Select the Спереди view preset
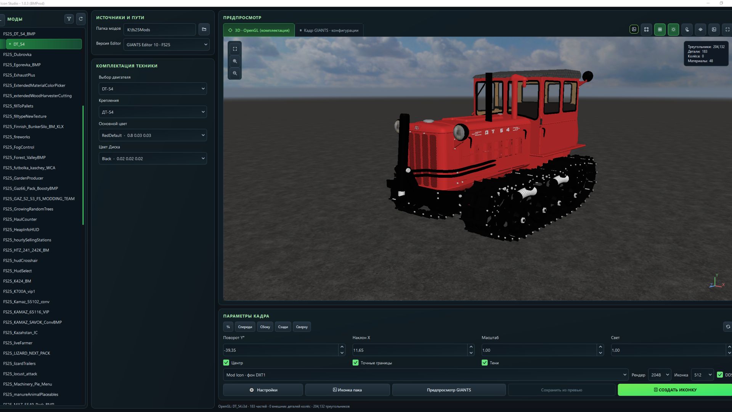732x412 pixels. pyautogui.click(x=245, y=327)
